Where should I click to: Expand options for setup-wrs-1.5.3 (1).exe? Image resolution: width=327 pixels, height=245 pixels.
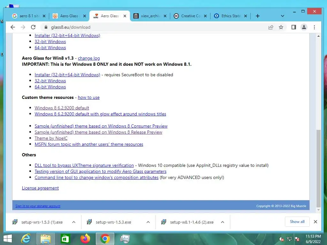74,222
